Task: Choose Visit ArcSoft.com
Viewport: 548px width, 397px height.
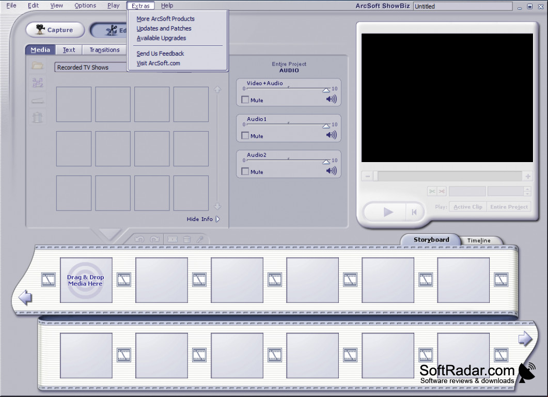Action: [159, 63]
